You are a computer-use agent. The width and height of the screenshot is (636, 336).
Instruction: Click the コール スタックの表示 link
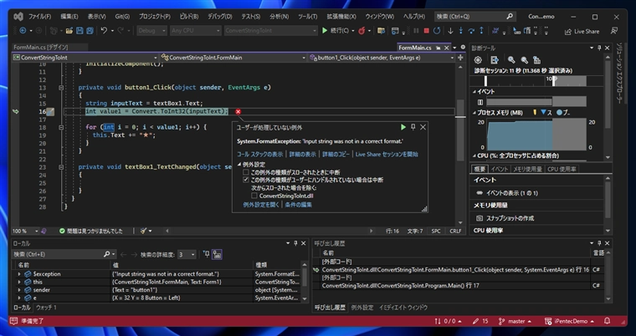tap(260, 155)
